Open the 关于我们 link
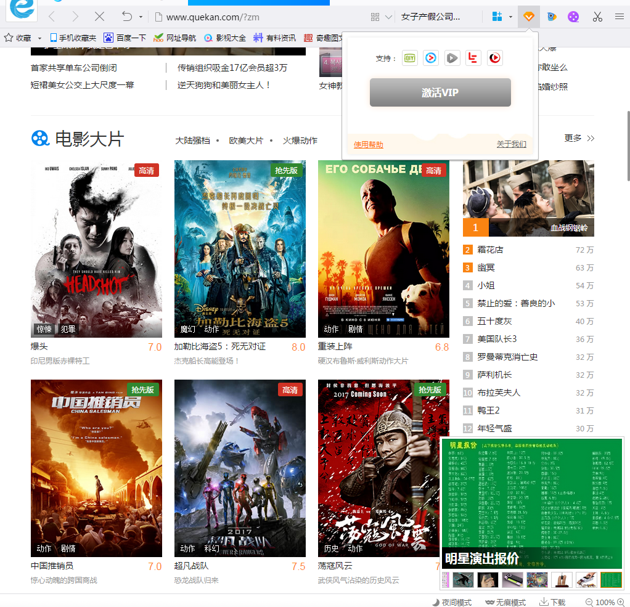630x607 pixels. coord(512,144)
